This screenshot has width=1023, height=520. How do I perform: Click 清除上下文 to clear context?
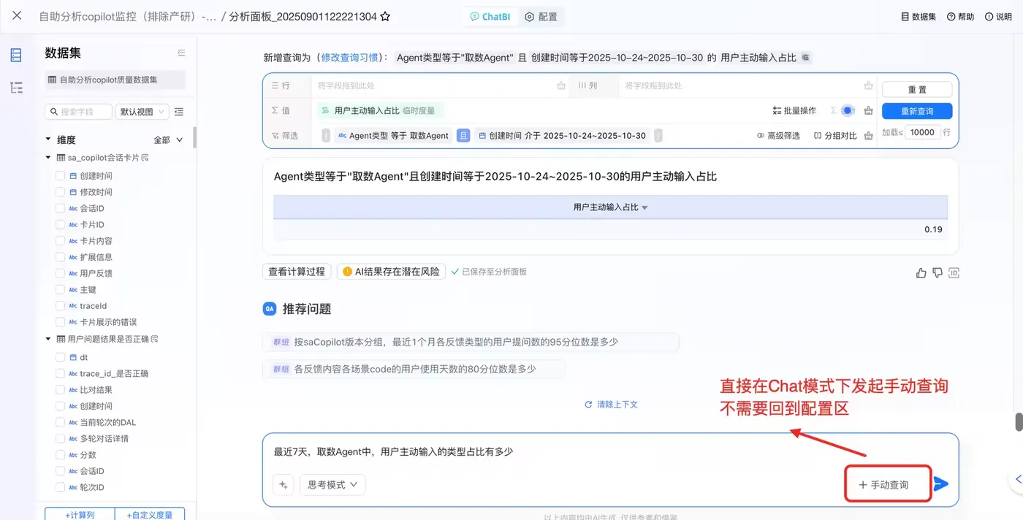pos(612,405)
